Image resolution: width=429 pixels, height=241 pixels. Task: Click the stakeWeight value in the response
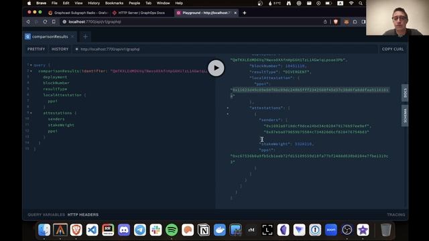tap(303, 144)
